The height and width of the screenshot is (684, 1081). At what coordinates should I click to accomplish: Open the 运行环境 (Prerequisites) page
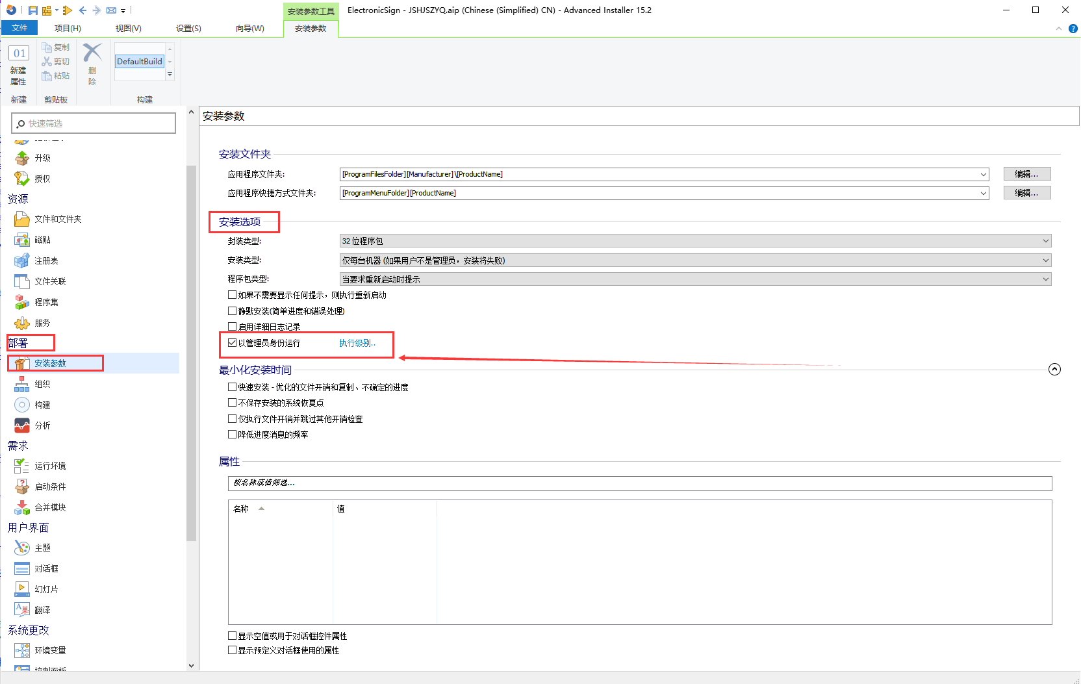point(50,466)
